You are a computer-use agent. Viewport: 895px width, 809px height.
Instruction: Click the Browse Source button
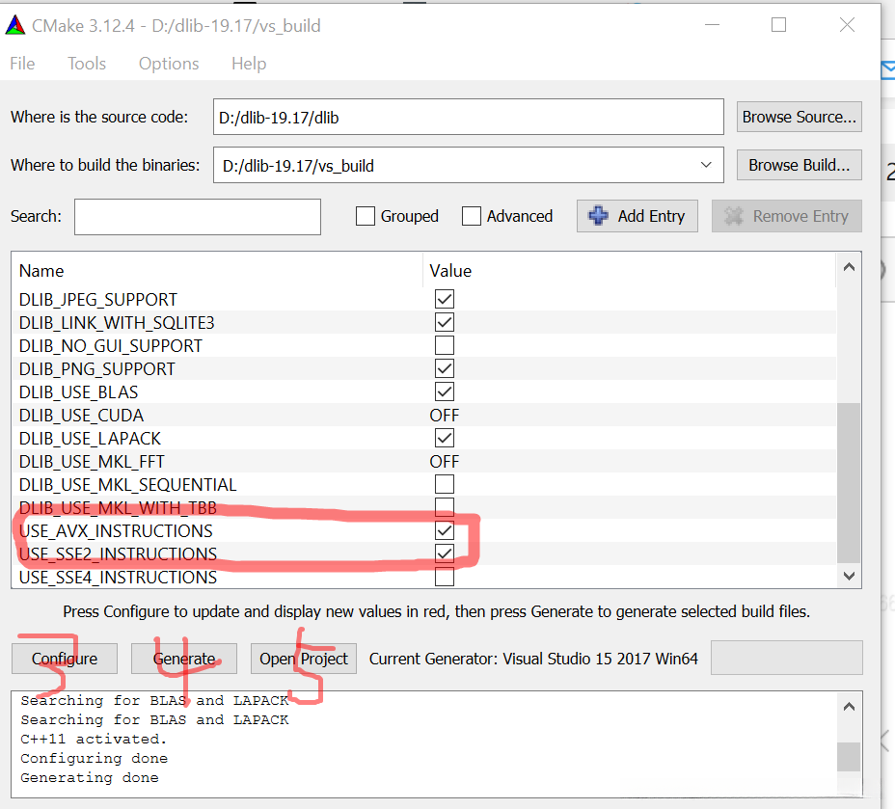[x=800, y=117]
